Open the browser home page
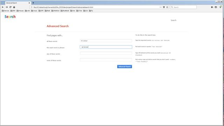 click(x=14, y=7)
